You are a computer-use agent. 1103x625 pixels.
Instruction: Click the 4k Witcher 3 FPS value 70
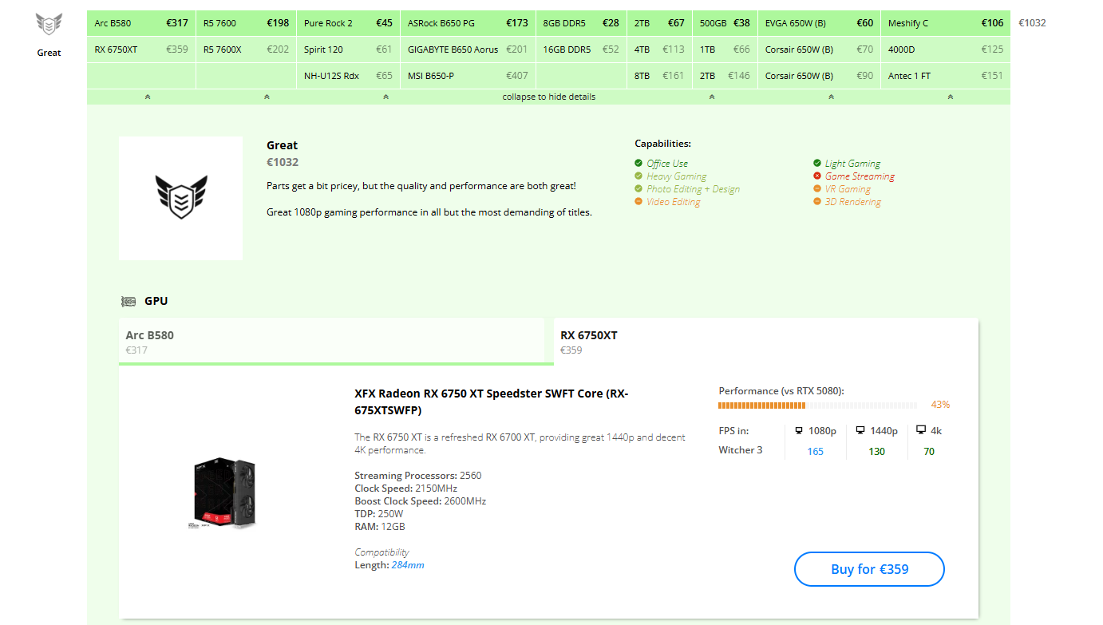click(x=929, y=452)
